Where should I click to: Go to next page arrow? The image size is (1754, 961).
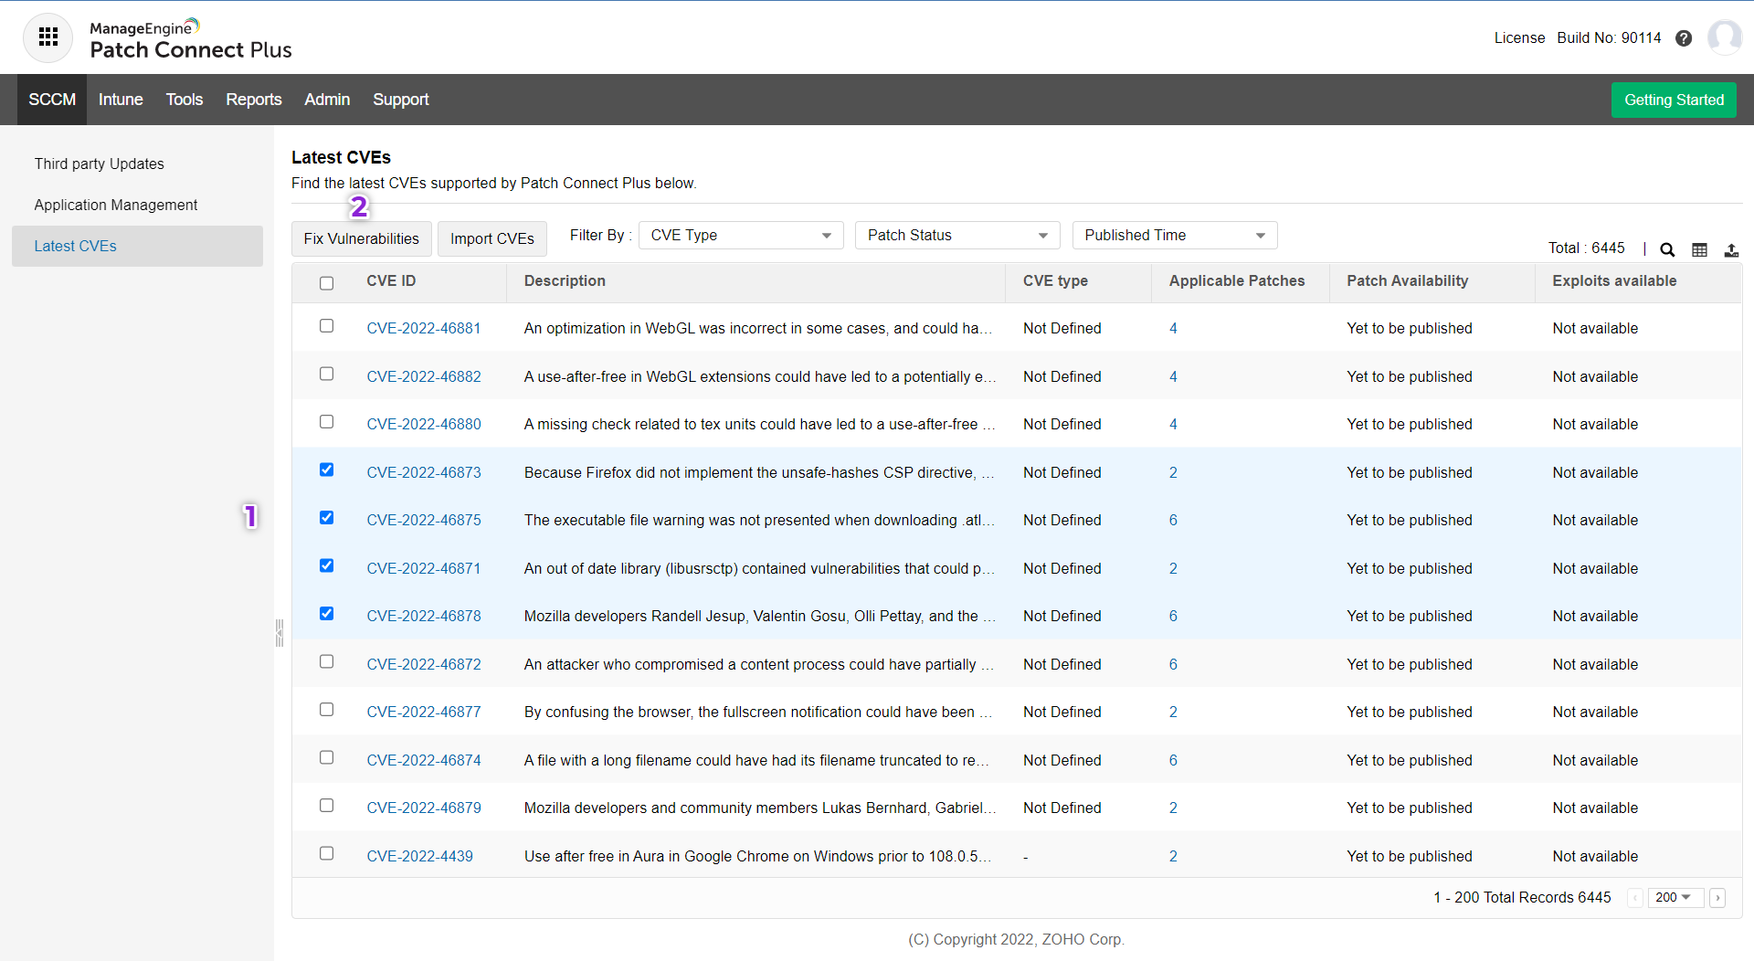pos(1717,898)
